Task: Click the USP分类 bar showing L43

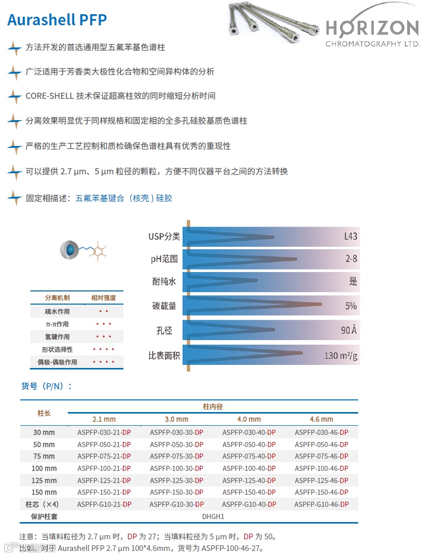Action: click(272, 237)
